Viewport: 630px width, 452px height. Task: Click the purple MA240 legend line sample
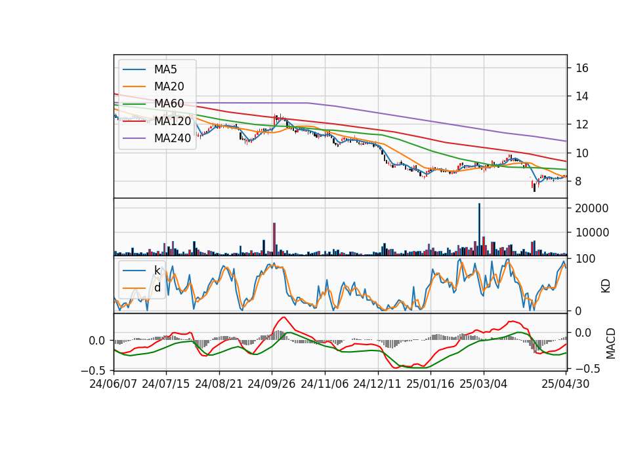pos(134,138)
